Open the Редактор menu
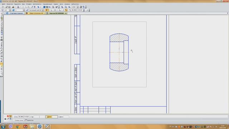 (x=10, y=4)
